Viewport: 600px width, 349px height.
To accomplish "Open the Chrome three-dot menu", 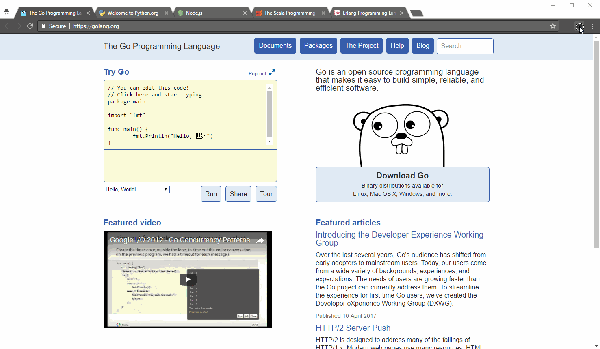I will 593,26.
